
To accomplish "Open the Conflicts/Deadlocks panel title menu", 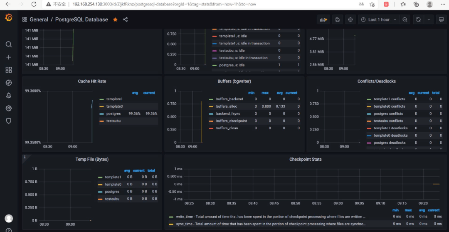I will (377, 81).
